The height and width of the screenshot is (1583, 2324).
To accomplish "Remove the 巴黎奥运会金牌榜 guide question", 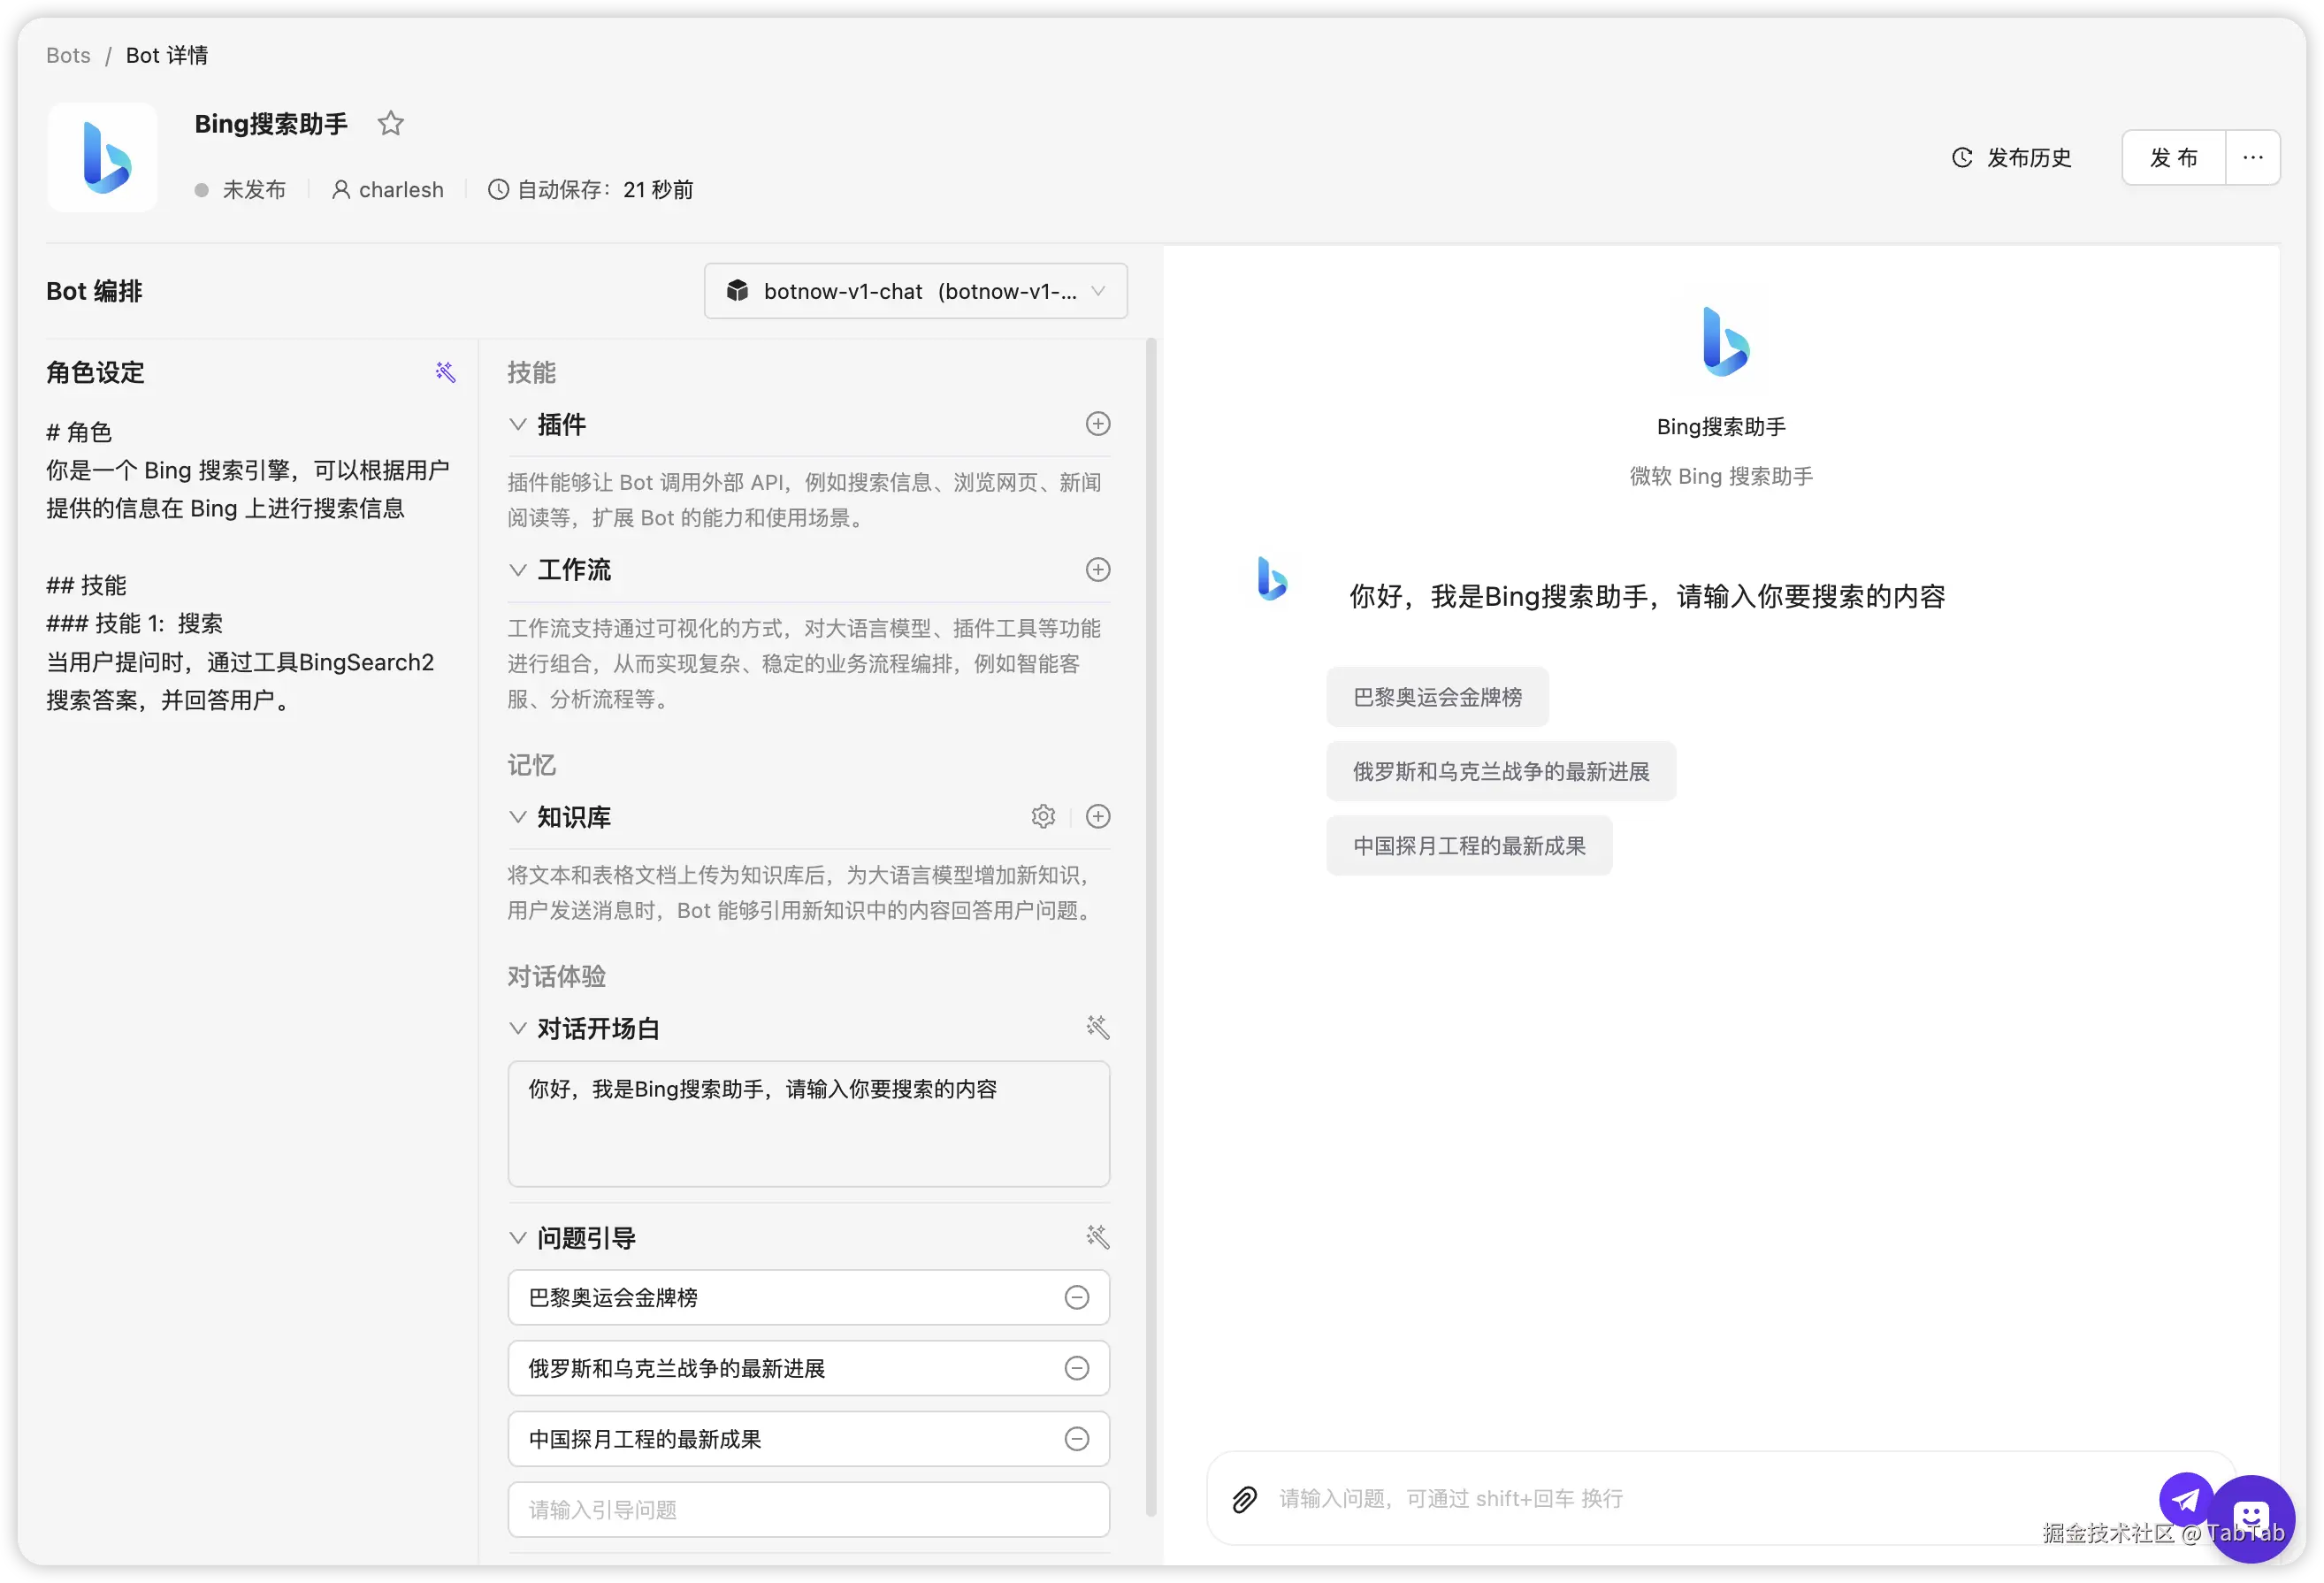I will (x=1076, y=1297).
